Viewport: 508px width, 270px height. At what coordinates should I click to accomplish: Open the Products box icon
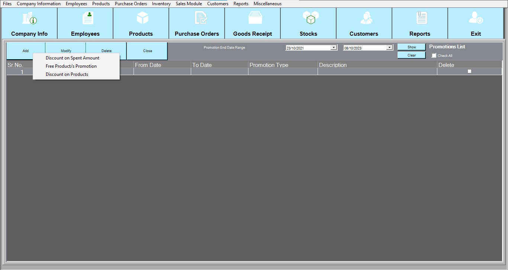[142, 18]
